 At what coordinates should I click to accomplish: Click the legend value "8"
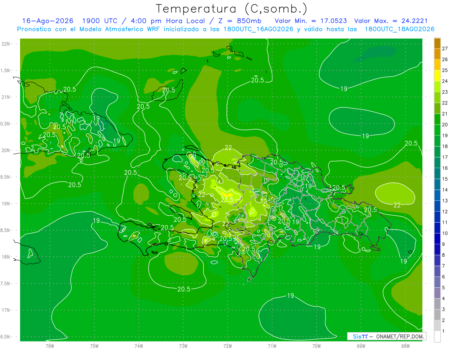pos(443,255)
